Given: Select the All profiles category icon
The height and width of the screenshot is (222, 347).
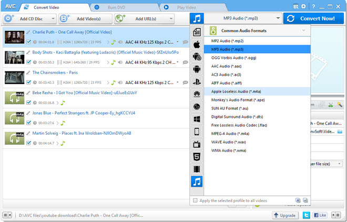Looking at the screenshot, I should [x=197, y=32].
